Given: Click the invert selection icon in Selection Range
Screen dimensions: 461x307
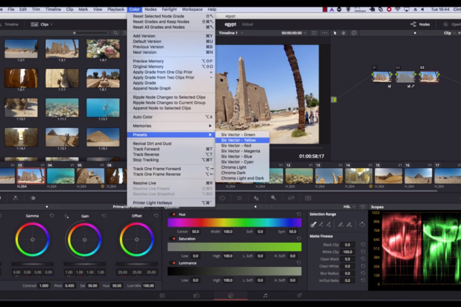Looking at the screenshot, I should pyautogui.click(x=362, y=224).
